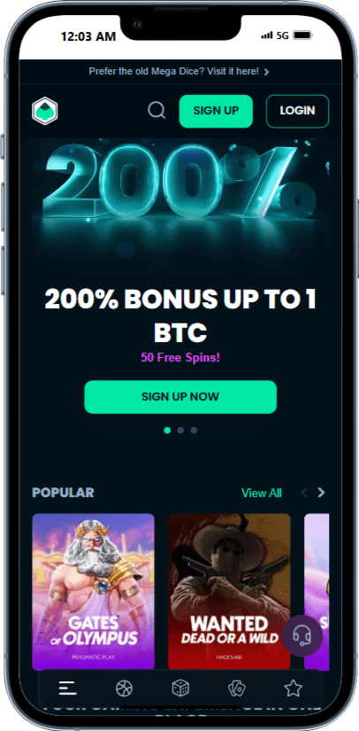Click the search magnifier icon
This screenshot has width=359, height=731.
[x=157, y=111]
